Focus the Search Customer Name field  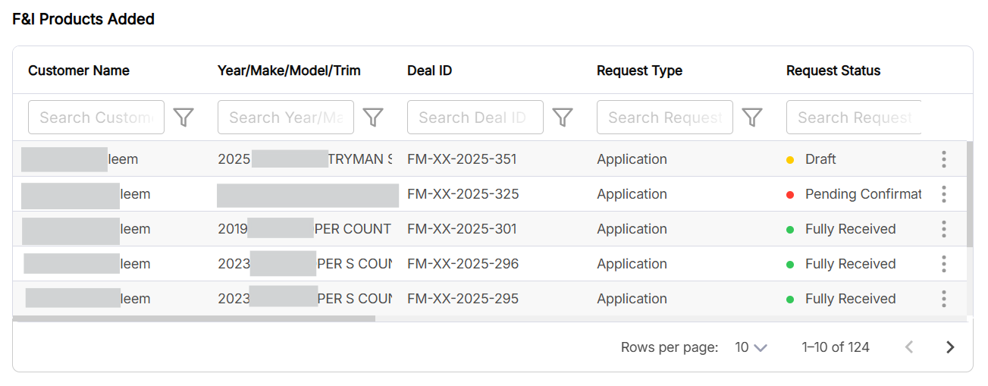point(96,118)
